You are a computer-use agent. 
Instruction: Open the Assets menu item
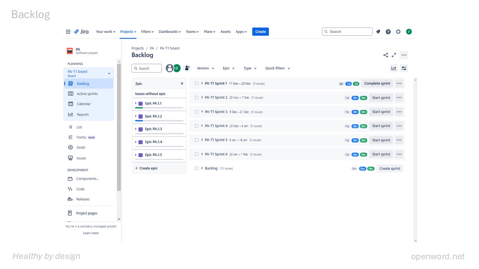click(225, 32)
